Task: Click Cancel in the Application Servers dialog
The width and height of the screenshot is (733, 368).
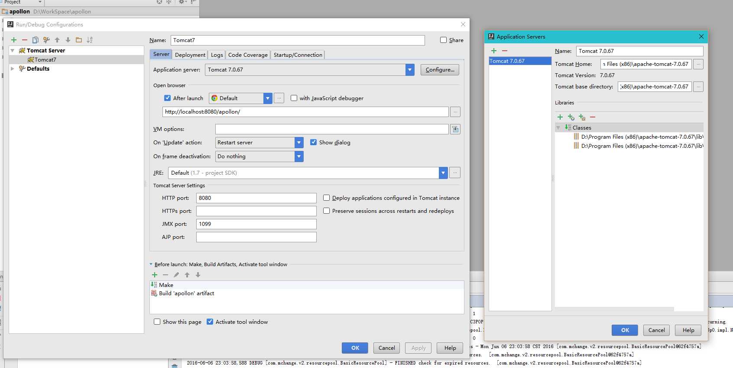Action: pos(657,330)
